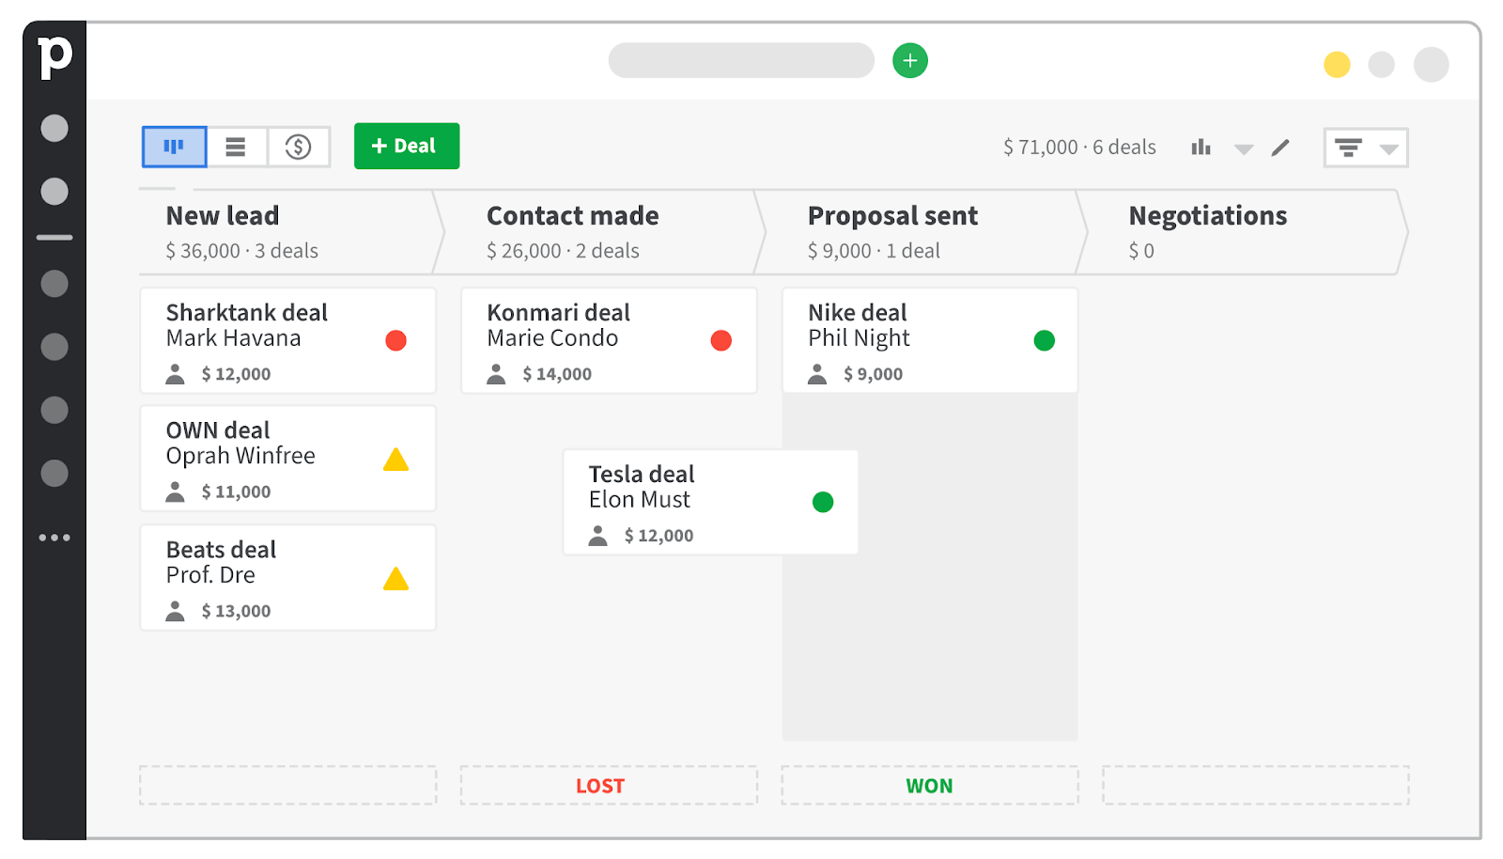Switch to forecast dollar view
Viewport: 1503px width, 859px height.
pos(298,147)
